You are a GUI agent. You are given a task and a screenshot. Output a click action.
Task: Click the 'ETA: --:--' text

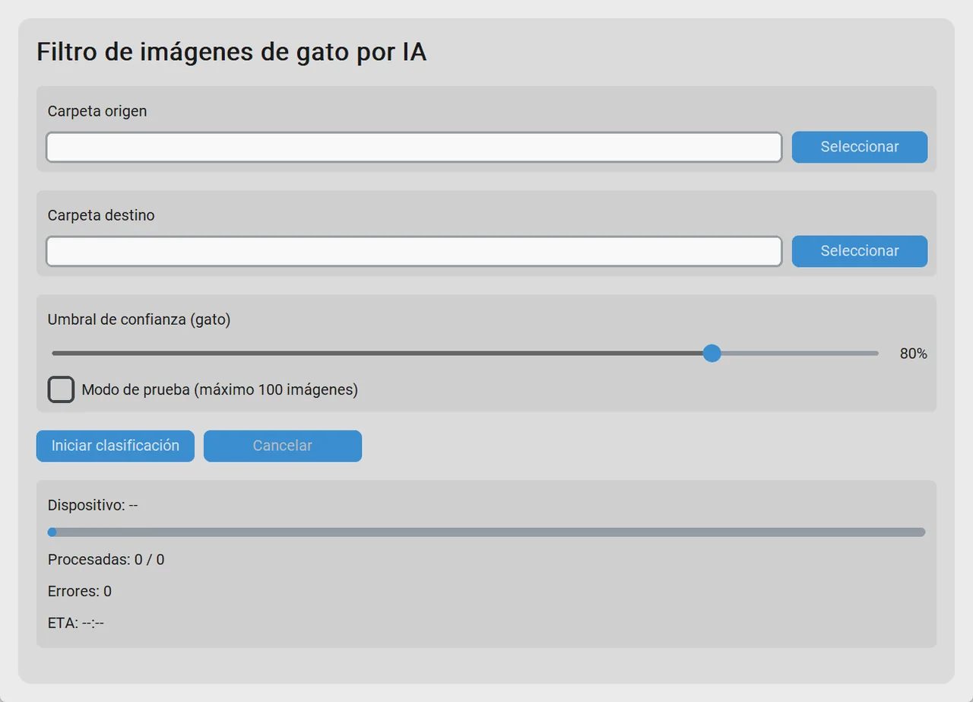pos(76,623)
